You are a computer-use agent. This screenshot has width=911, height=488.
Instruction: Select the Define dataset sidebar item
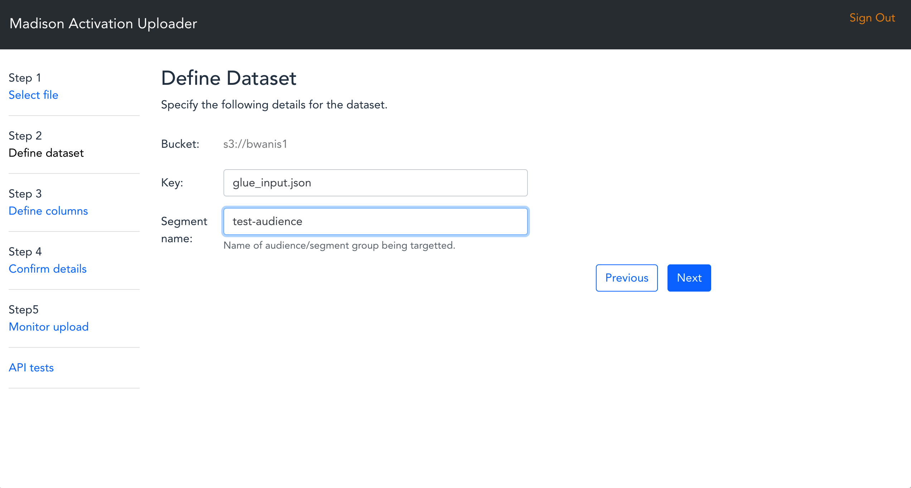(x=46, y=153)
